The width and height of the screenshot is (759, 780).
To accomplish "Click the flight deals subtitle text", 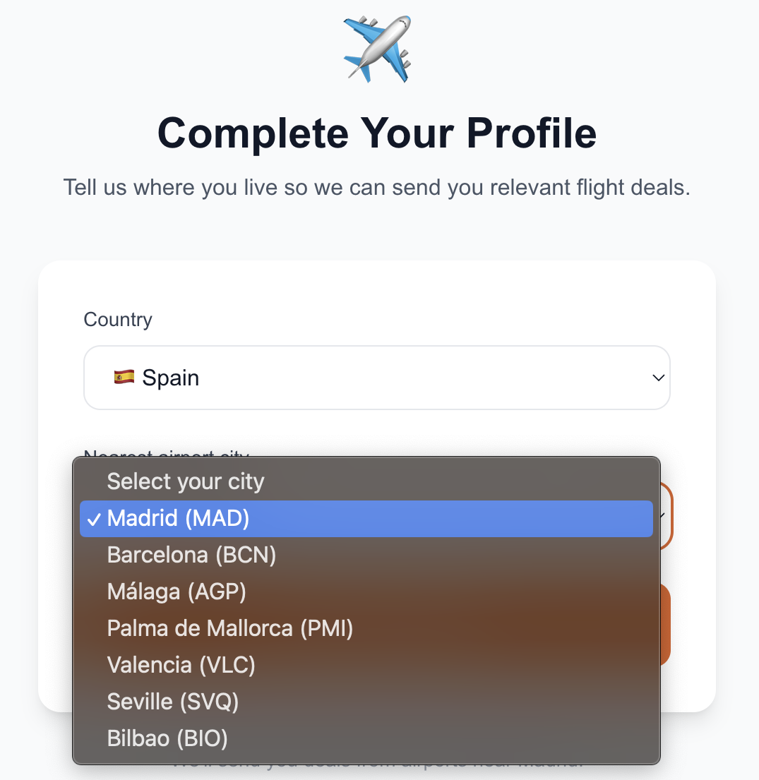I will click(x=378, y=187).
